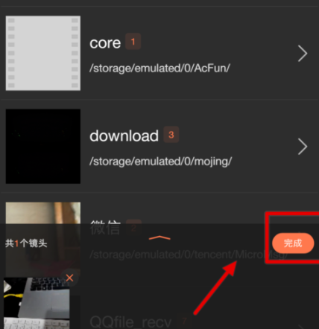Click the QQfile_recv count badge 7
This screenshot has width=319, height=329.
[x=184, y=322]
